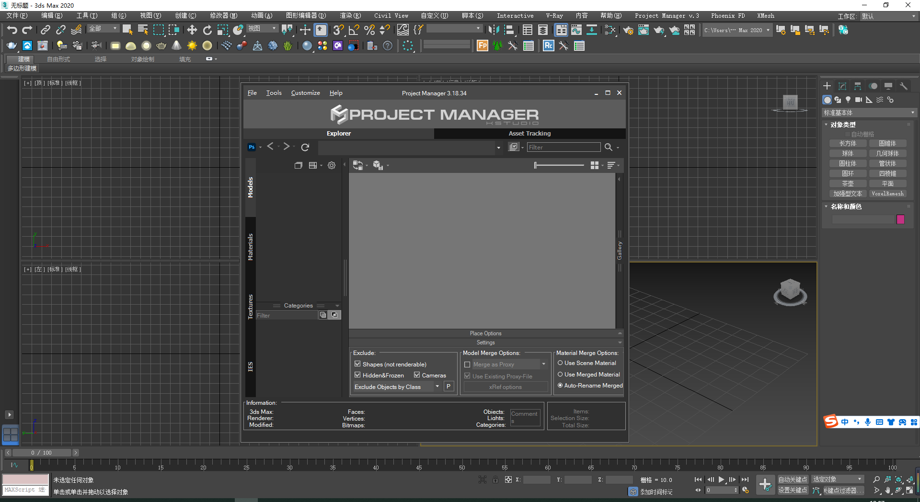The height and width of the screenshot is (502, 920).
Task: Go back in Project Manager explorer
Action: (270, 147)
